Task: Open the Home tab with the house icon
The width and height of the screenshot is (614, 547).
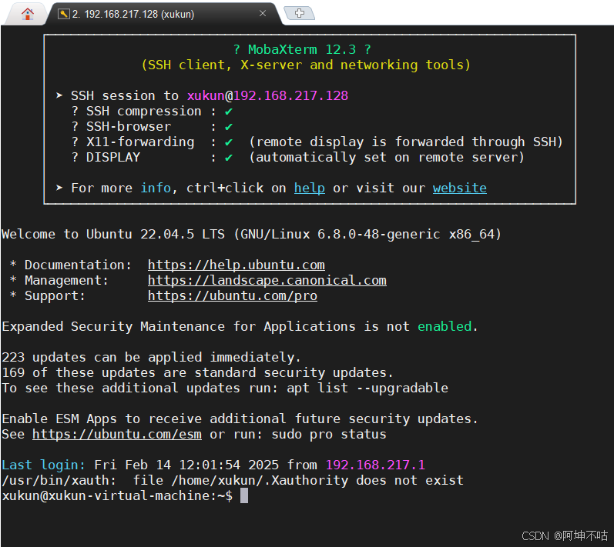Action: coord(28,14)
